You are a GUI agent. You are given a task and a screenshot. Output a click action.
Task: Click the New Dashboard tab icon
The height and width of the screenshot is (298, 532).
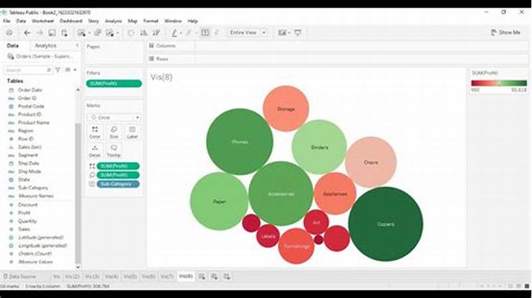click(214, 277)
